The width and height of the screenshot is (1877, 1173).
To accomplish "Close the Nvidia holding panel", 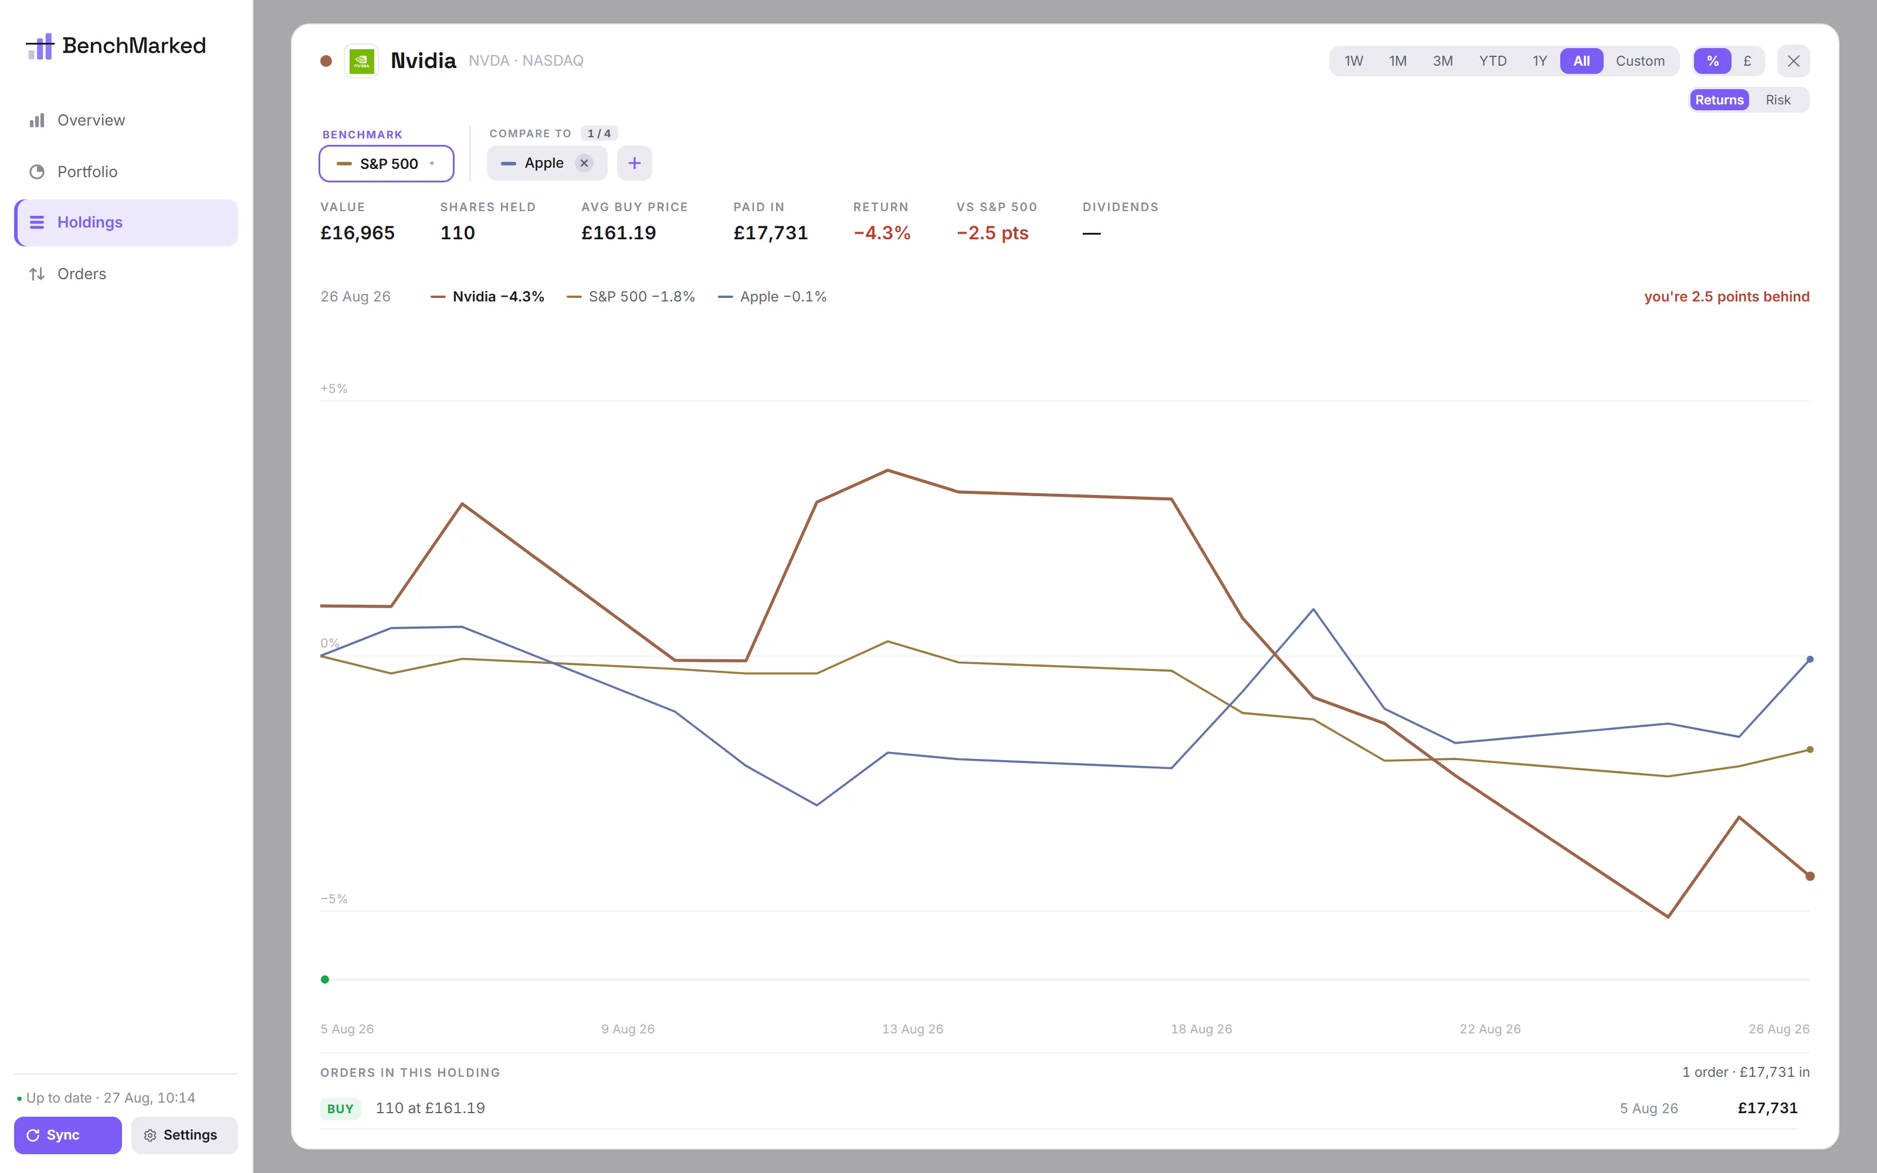I will [1793, 60].
